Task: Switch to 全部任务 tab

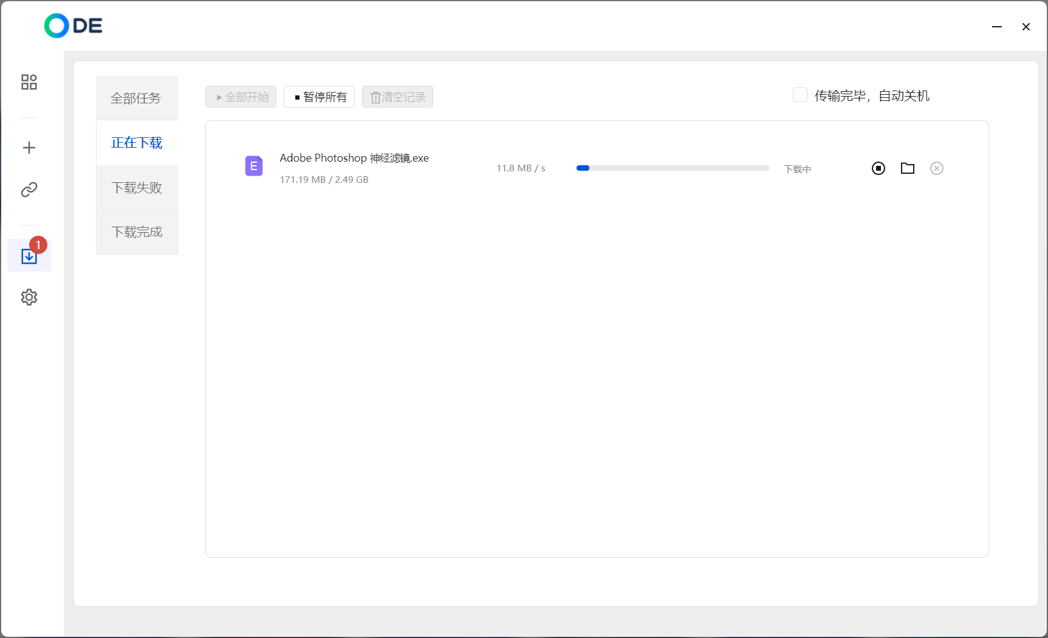Action: (x=137, y=98)
